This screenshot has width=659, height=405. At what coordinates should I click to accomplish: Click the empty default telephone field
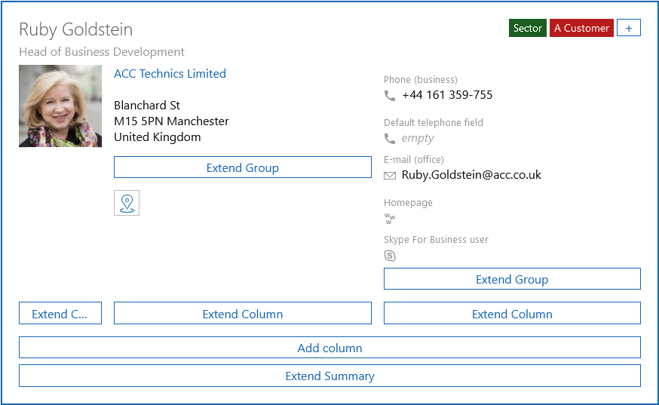418,139
